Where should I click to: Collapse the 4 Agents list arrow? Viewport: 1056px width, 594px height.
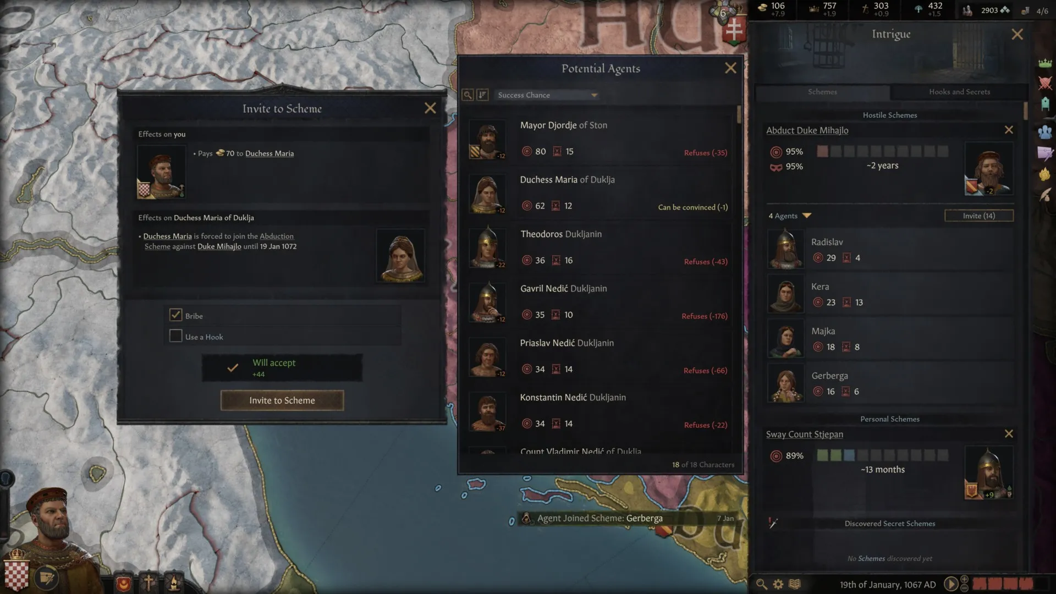pos(807,216)
